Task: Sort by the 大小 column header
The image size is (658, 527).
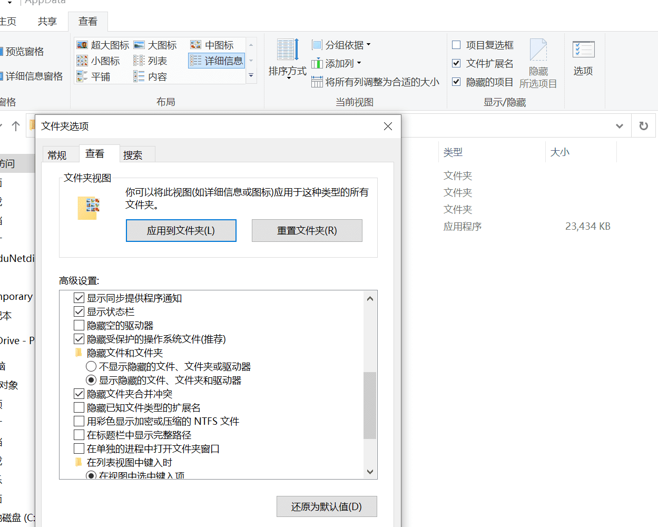Action: tap(560, 152)
